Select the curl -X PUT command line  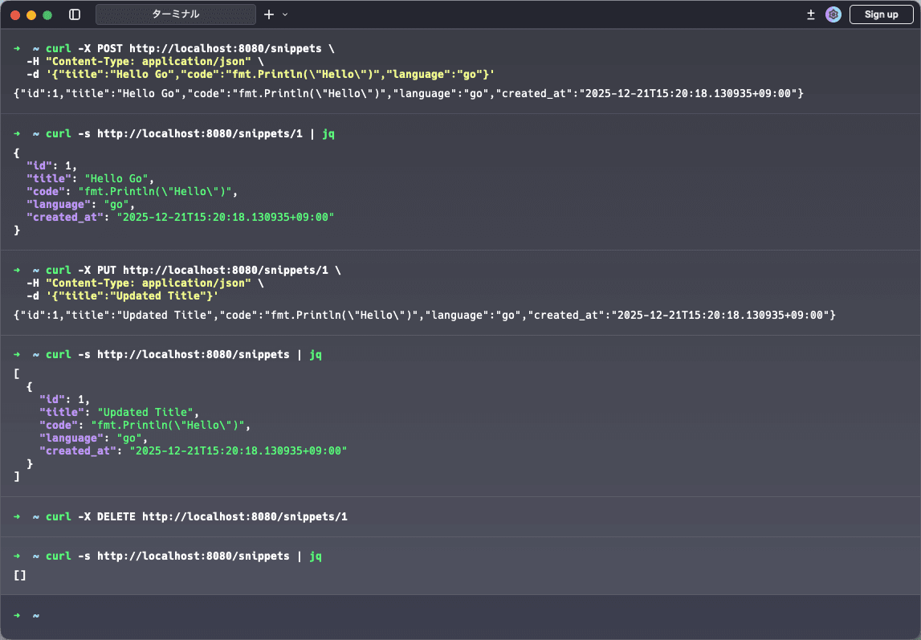click(x=193, y=271)
